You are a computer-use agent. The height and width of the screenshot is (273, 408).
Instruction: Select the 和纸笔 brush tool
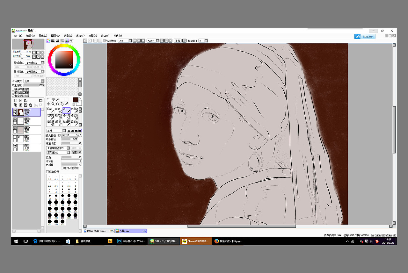click(66, 123)
